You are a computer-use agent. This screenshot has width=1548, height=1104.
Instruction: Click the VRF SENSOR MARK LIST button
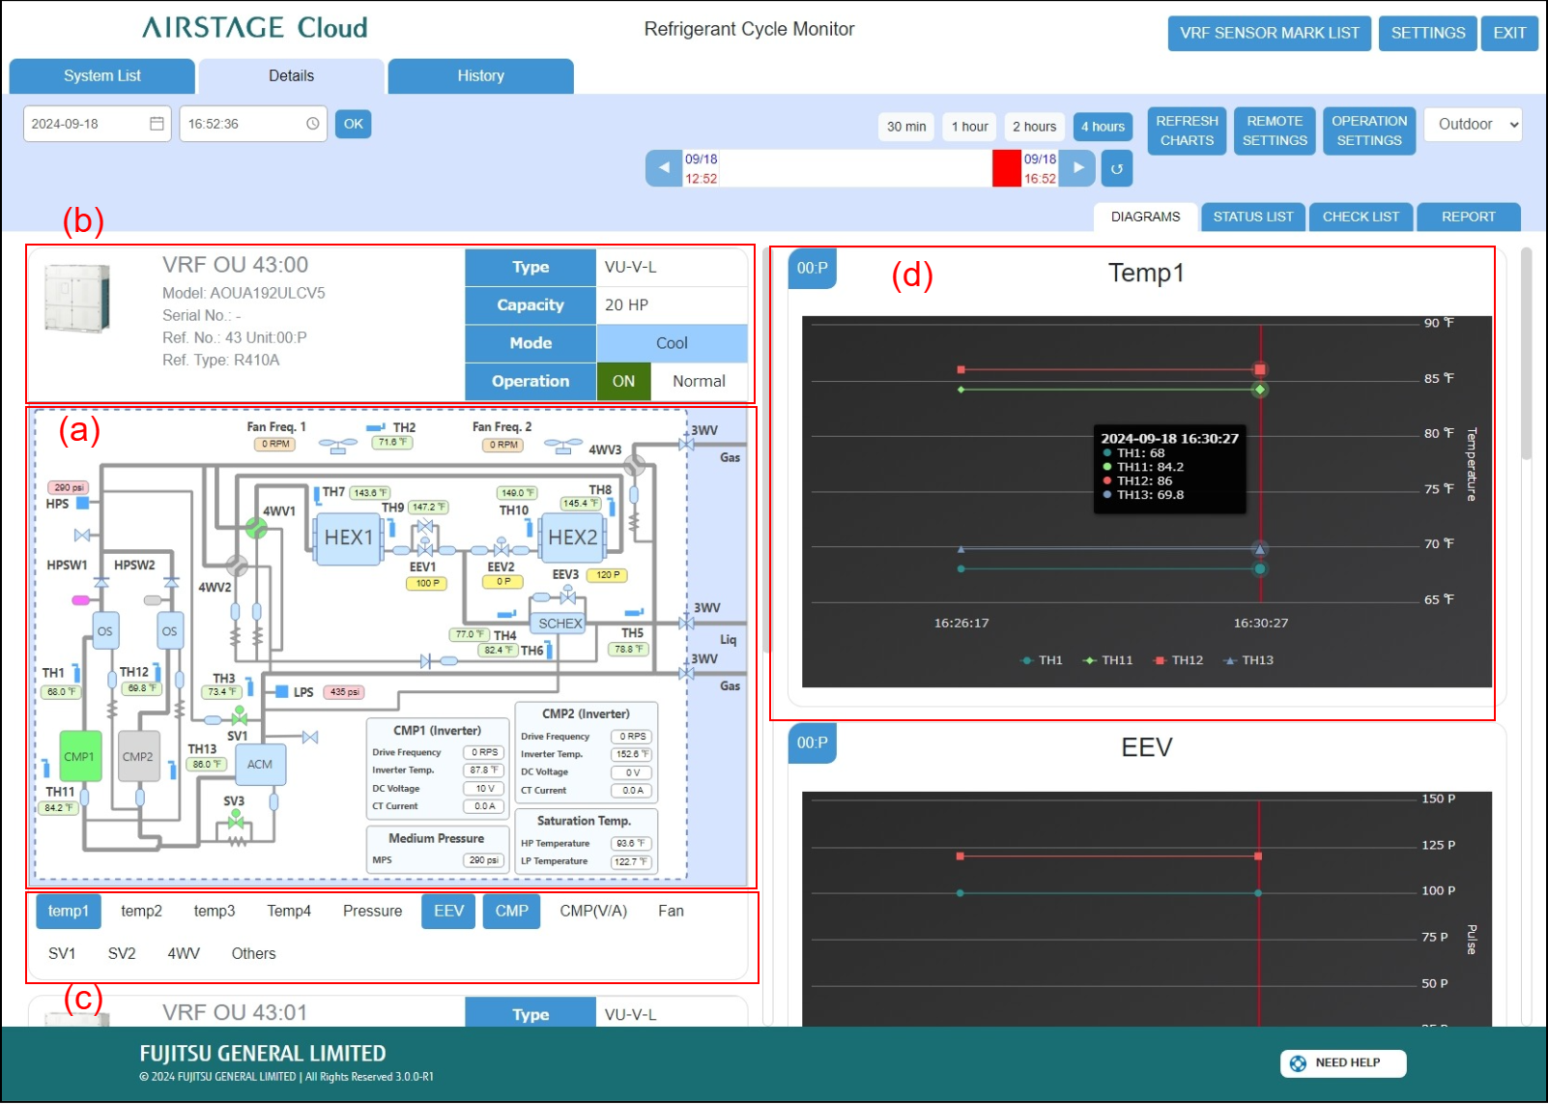tap(1269, 33)
